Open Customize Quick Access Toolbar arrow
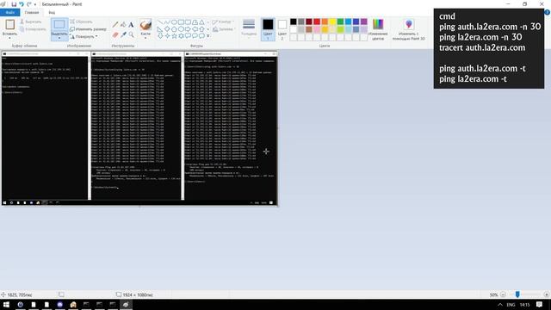Viewport: 551px width, 310px height. coord(35,4)
